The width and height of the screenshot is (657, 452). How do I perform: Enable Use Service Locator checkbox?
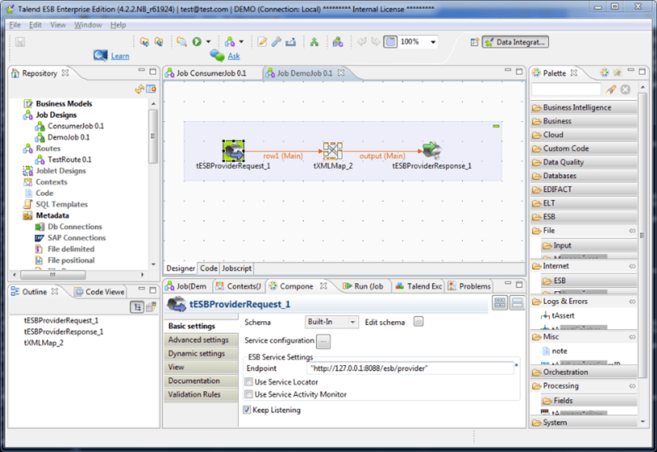249,382
